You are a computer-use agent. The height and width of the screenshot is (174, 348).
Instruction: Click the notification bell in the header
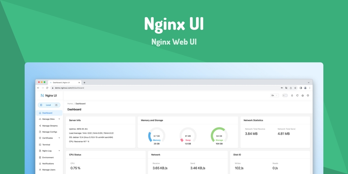coord(292,95)
